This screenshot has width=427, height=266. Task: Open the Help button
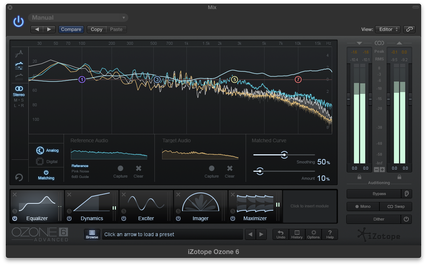(x=330, y=234)
